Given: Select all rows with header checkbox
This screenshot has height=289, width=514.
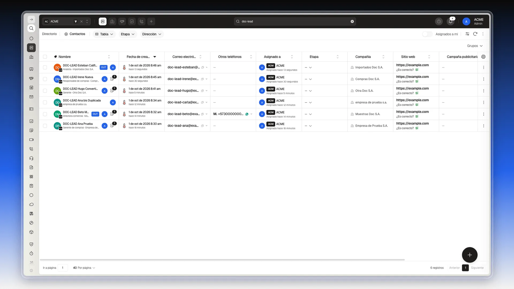Looking at the screenshot, I should coord(45,57).
